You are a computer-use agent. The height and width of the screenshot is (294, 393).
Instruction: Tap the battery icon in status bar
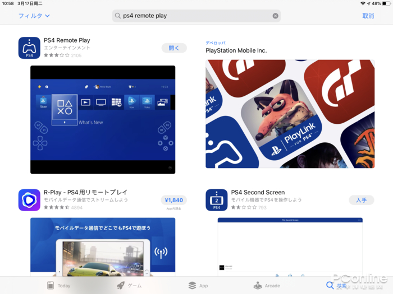pyautogui.click(x=386, y=3)
